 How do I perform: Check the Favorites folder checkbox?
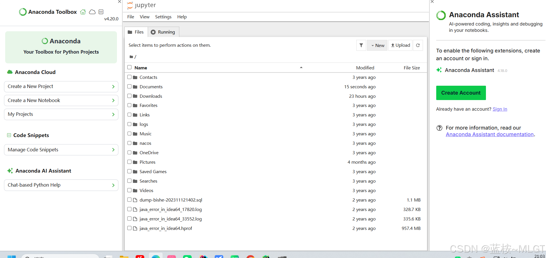[x=130, y=105]
